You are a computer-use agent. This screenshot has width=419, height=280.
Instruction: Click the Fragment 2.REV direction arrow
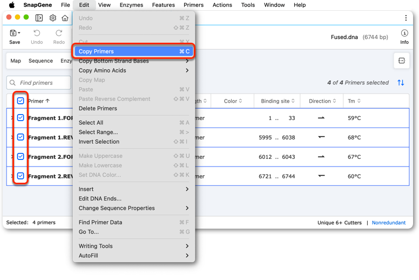[x=321, y=176]
